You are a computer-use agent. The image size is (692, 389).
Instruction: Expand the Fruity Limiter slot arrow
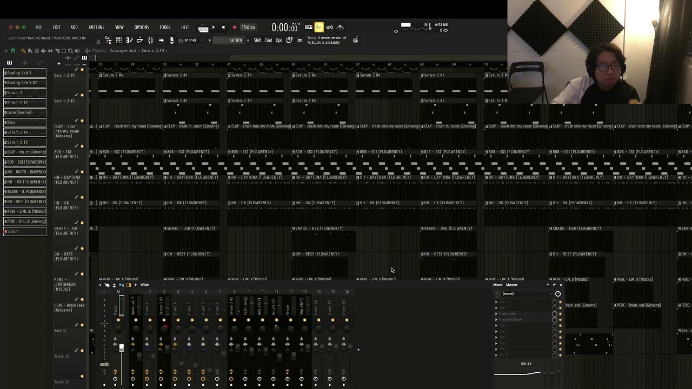point(496,313)
